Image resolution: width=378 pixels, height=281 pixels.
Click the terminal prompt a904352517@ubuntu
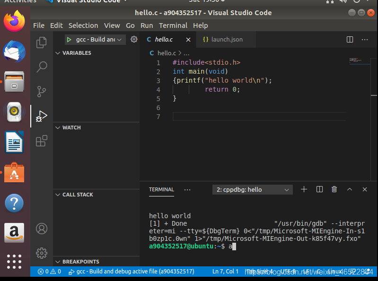pos(181,247)
